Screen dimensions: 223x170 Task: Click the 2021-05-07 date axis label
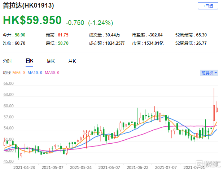coord(52,167)
